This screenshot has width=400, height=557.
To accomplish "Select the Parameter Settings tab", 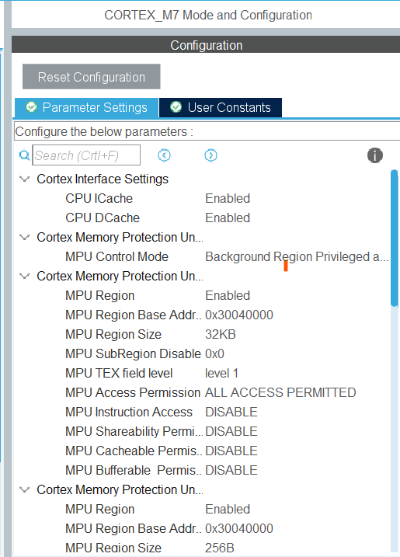I will tap(86, 108).
